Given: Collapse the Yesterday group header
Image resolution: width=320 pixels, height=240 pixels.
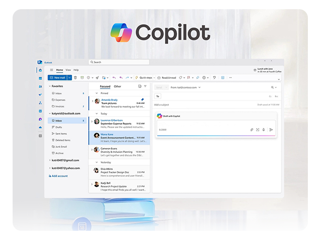Looking at the screenshot, I should [x=97, y=162].
